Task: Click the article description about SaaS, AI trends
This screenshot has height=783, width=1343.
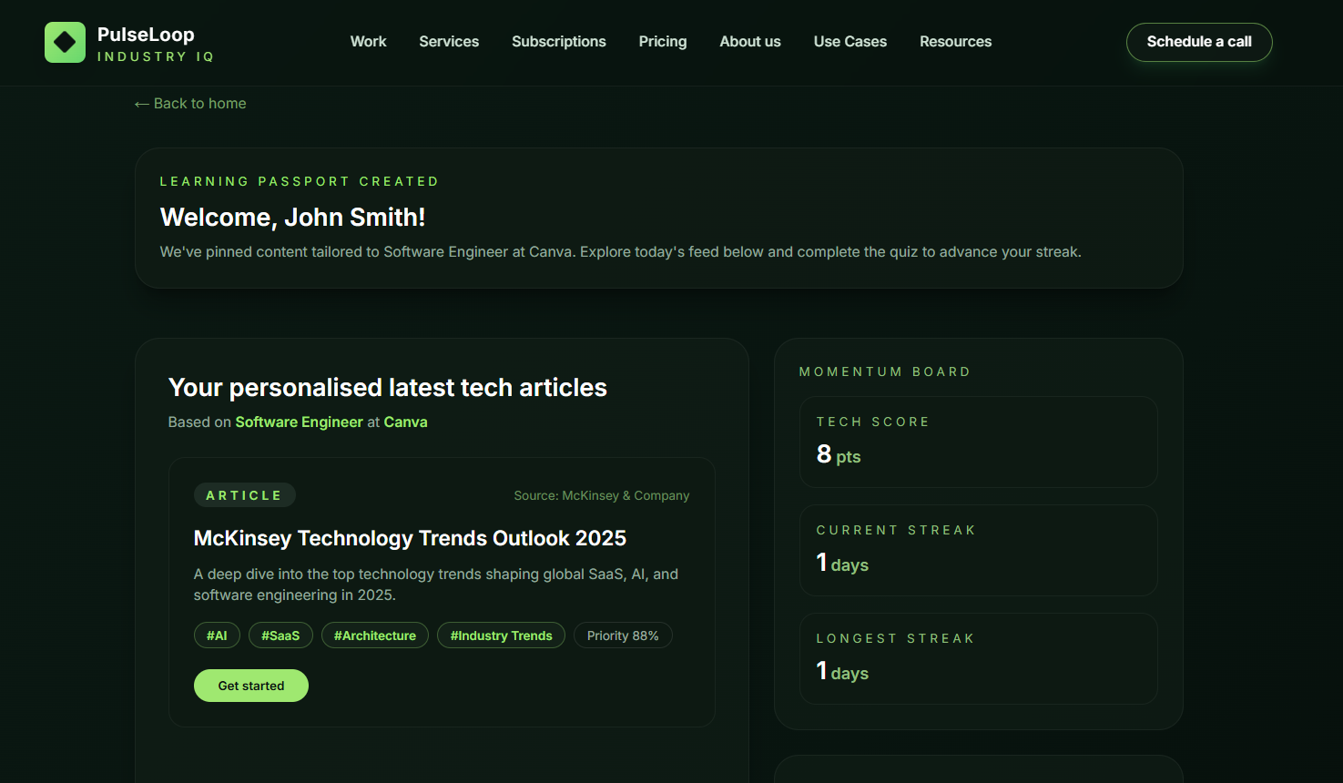Action: coord(436,585)
